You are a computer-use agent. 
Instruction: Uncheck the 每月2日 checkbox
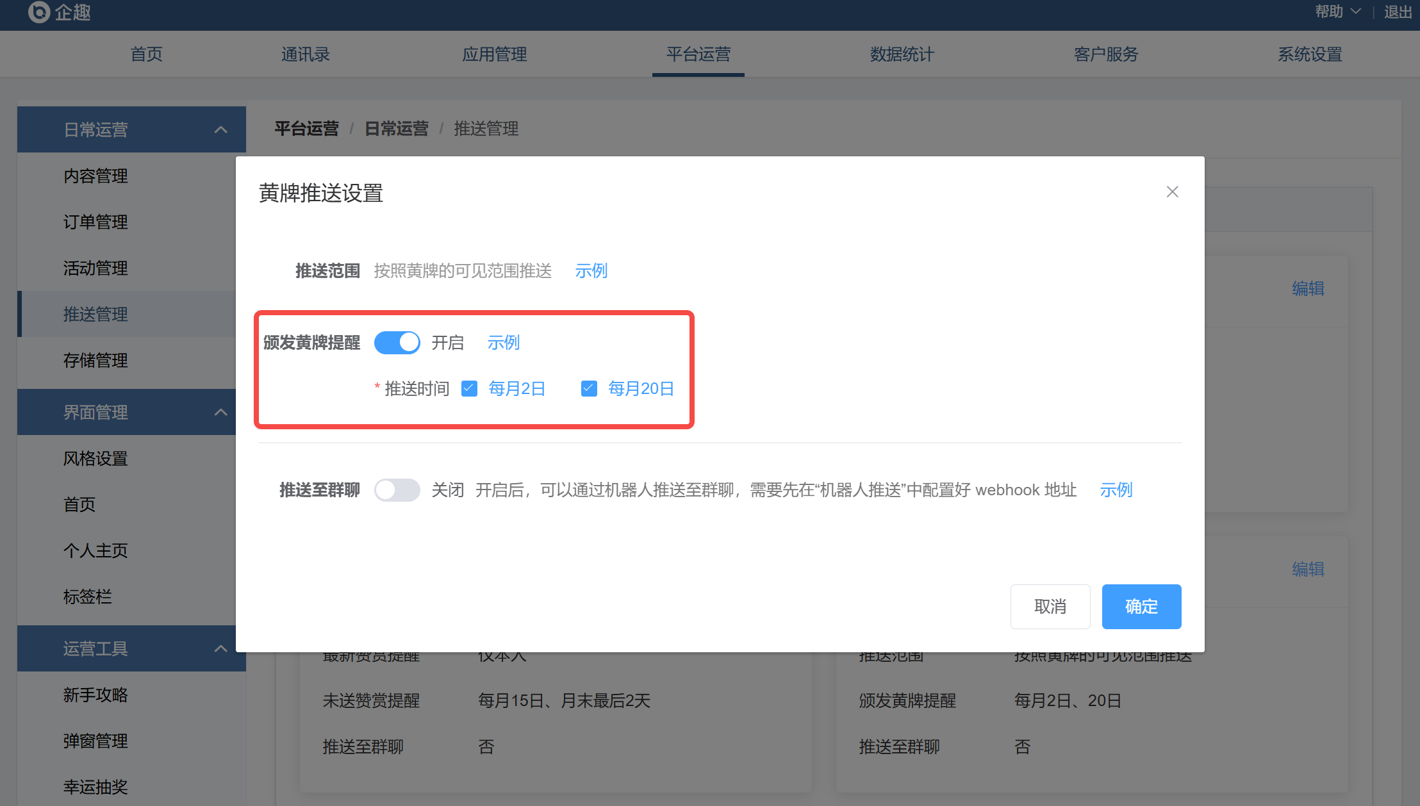(470, 388)
